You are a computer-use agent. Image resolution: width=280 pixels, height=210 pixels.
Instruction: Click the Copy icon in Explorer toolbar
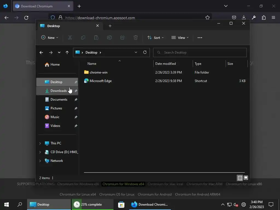click(83, 37)
